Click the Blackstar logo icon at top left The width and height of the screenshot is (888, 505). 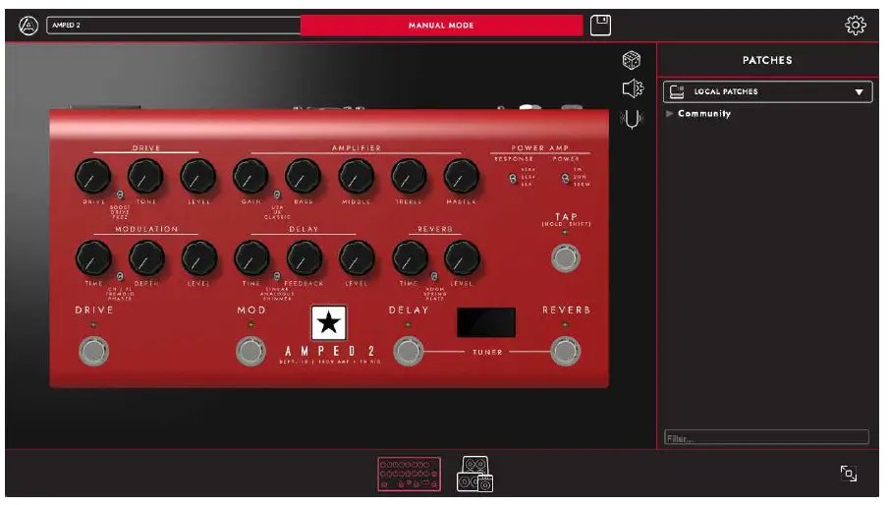click(28, 26)
